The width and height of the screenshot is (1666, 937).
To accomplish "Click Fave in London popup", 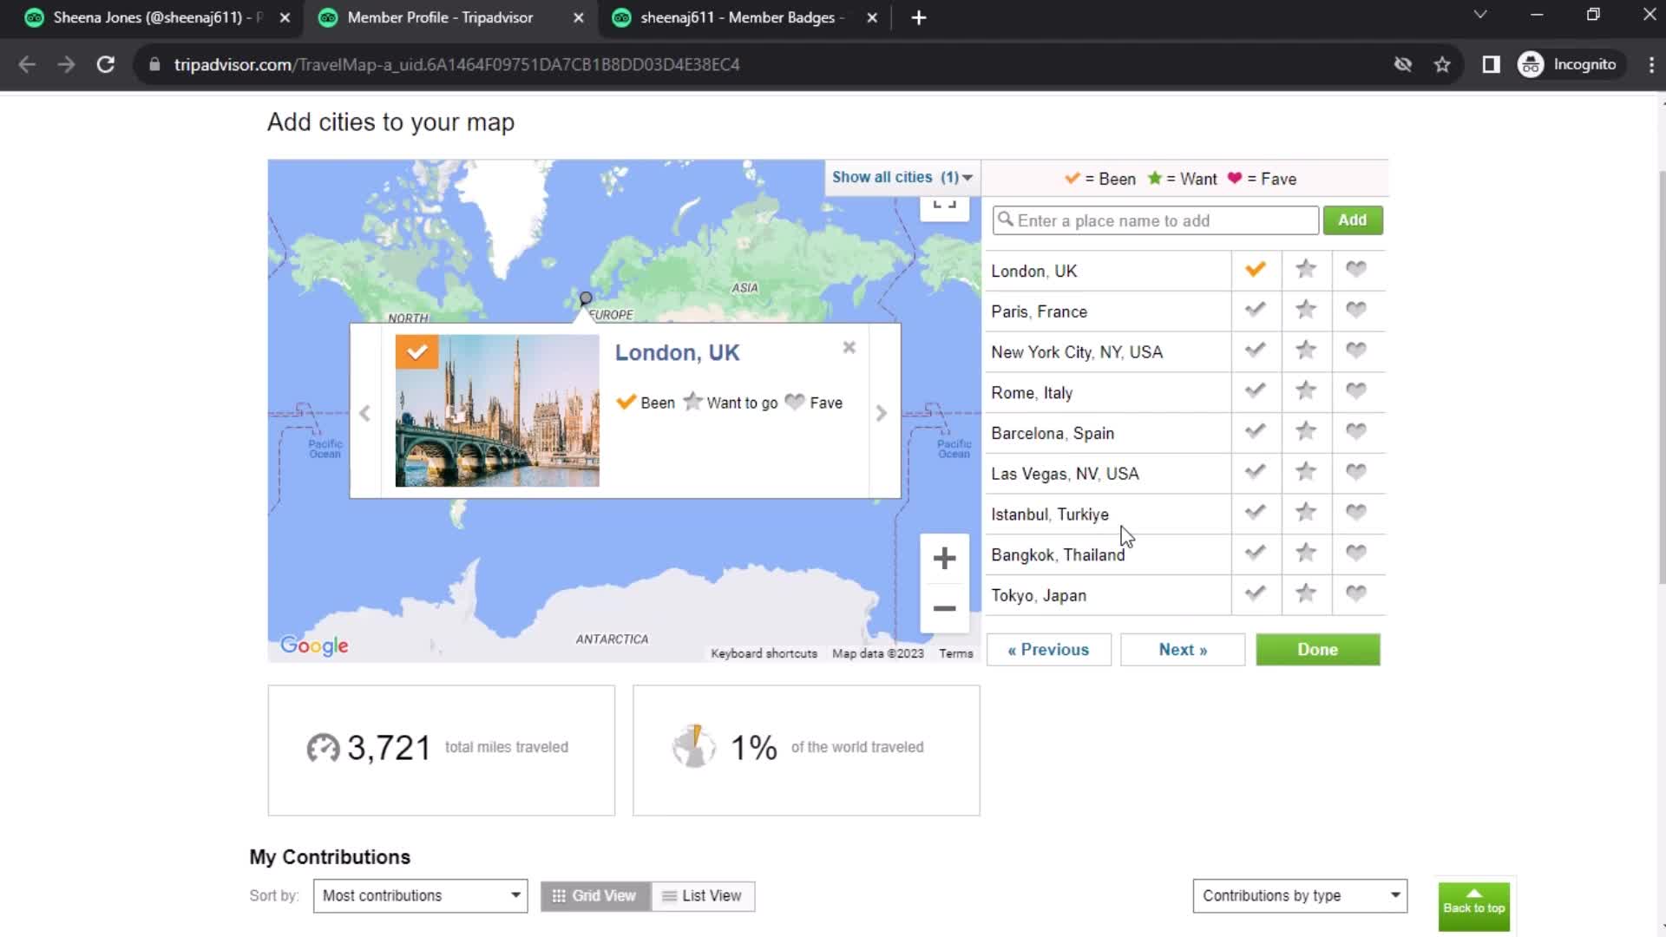I will tap(814, 403).
